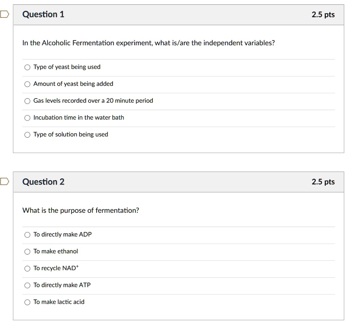Click the 2.5 pts label on Question 2

[323, 182]
